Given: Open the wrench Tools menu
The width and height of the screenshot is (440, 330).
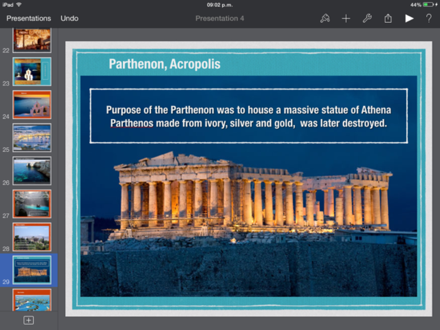Looking at the screenshot, I should (x=367, y=18).
